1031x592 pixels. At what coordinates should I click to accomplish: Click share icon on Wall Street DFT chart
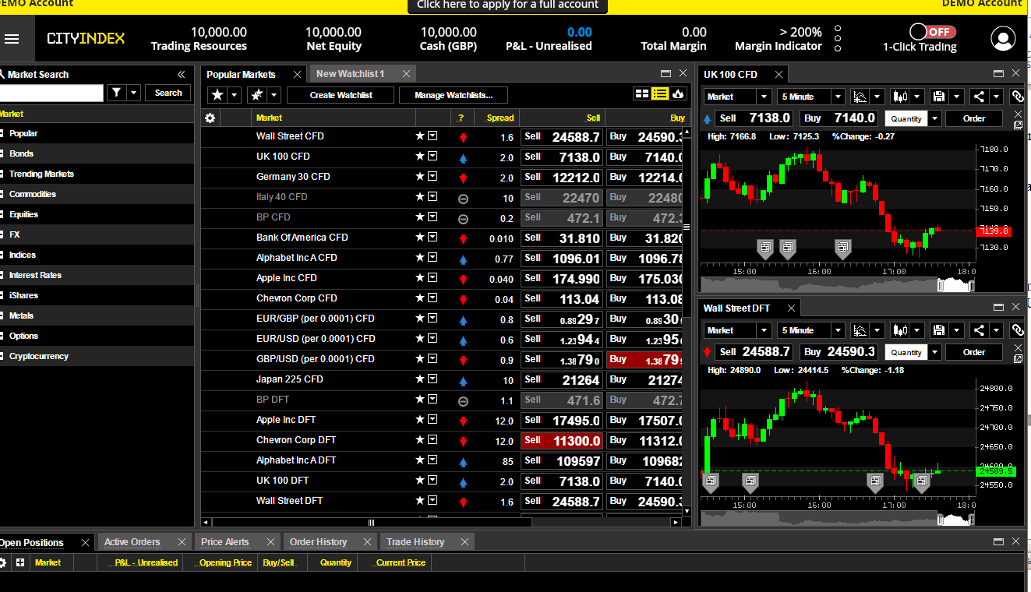tap(979, 330)
